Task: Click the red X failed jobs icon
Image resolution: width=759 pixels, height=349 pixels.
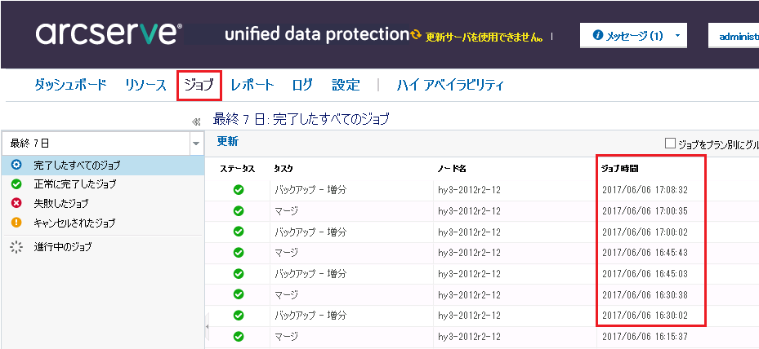Action: pos(16,203)
